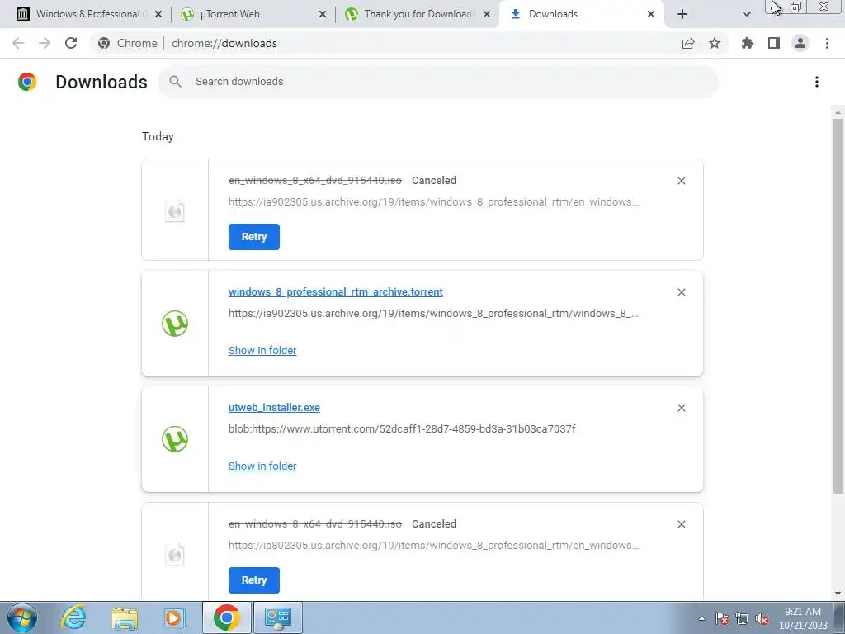Switch to the µTorrent Web tab
Viewport: 845px width, 634px height.
pos(253,14)
